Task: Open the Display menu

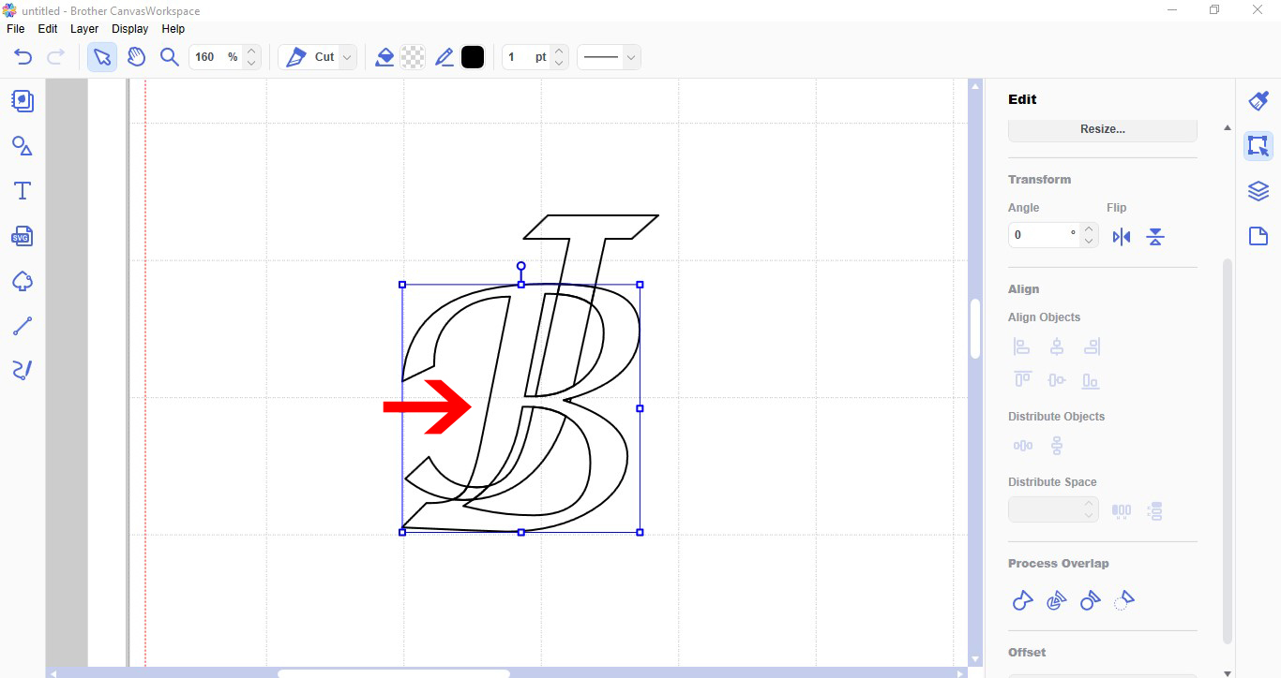Action: tap(130, 29)
